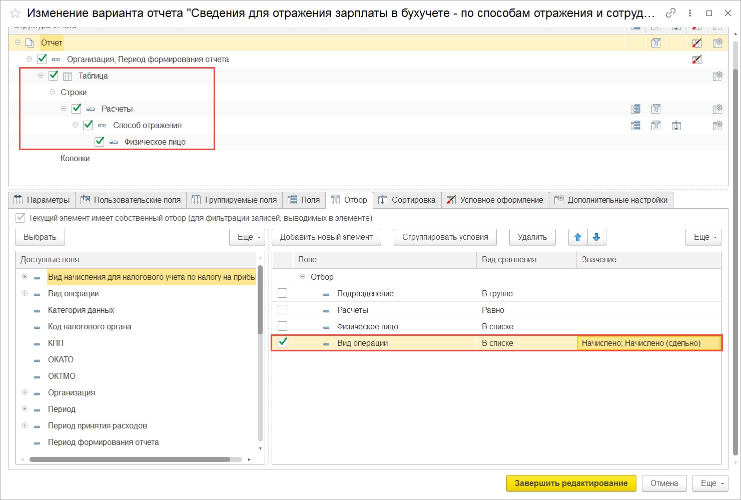Switch to Группируемые поля tab
741x500 pixels.
tap(235, 200)
